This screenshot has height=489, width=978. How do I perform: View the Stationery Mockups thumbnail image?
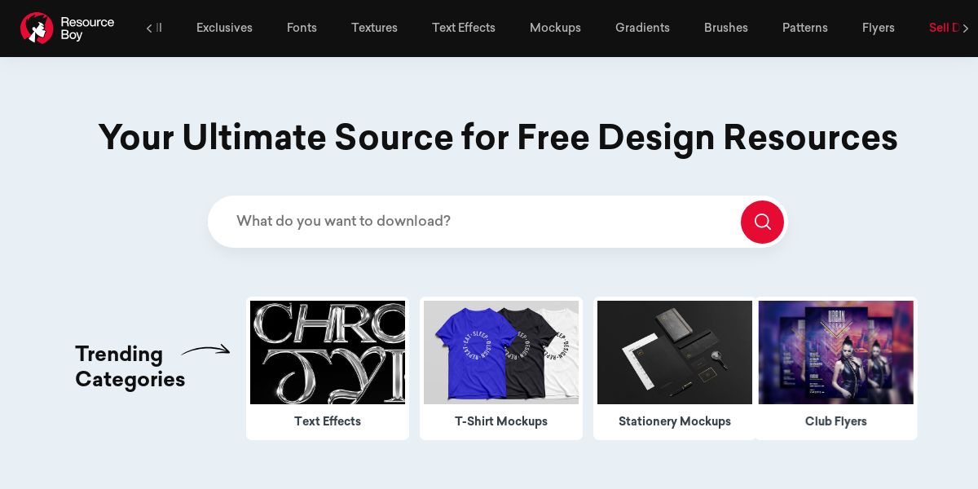(x=675, y=352)
